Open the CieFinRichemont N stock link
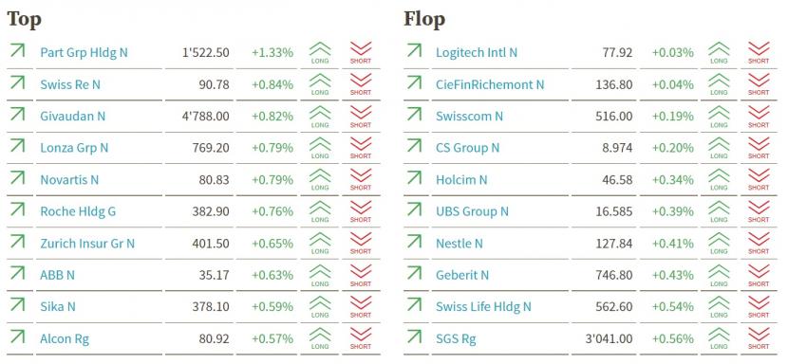 tap(490, 84)
